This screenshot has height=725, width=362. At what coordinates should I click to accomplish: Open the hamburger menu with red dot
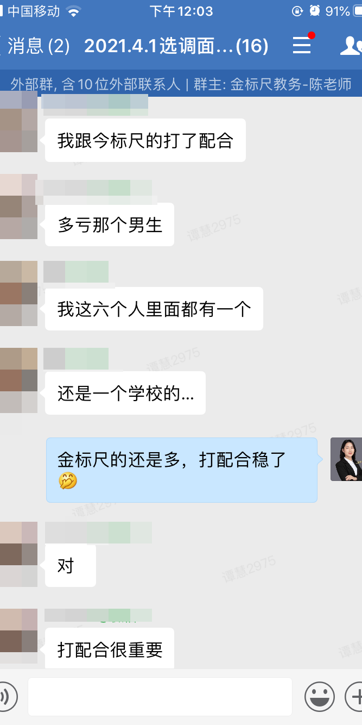point(302,45)
